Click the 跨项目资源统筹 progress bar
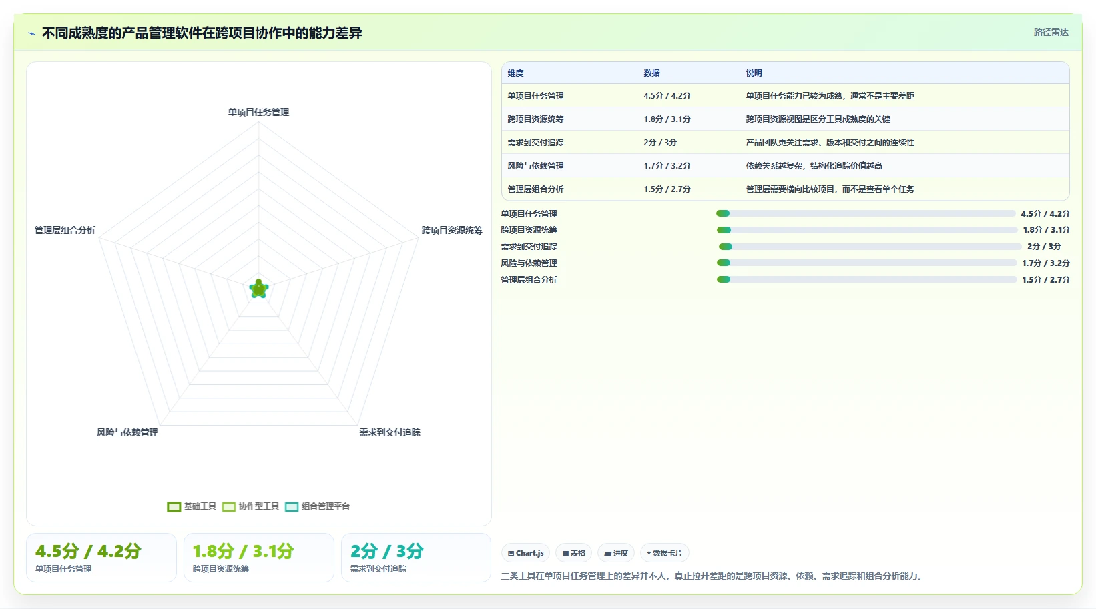The image size is (1096, 609). click(x=867, y=230)
